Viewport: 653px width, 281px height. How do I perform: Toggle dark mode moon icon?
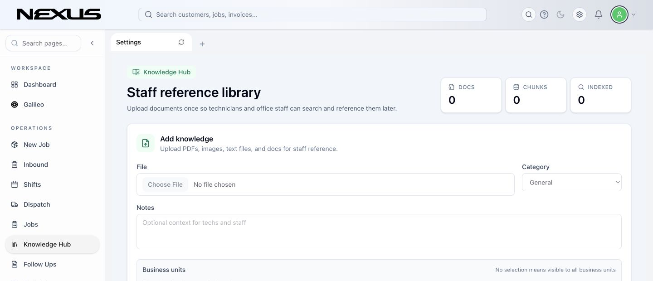(560, 15)
